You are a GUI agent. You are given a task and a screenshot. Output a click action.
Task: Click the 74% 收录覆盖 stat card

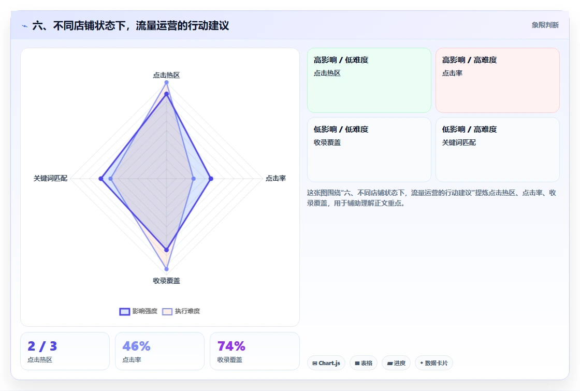[254, 351]
